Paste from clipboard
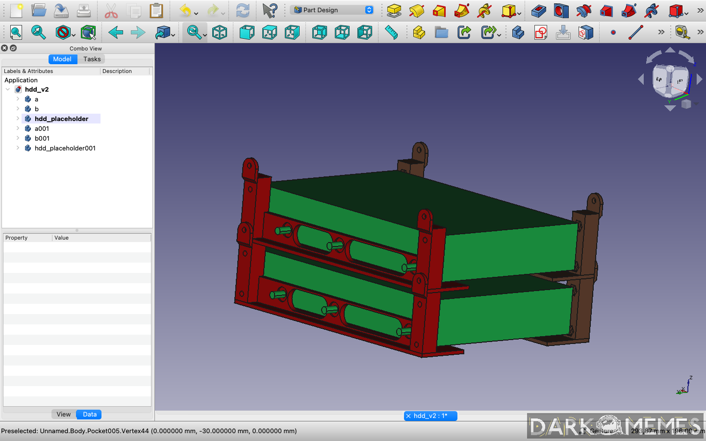The height and width of the screenshot is (441, 706). coord(156,10)
